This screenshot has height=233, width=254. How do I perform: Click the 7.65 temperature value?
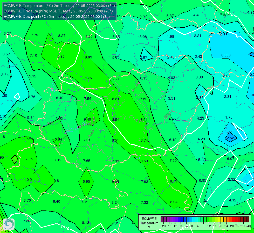click(x=87, y=161)
